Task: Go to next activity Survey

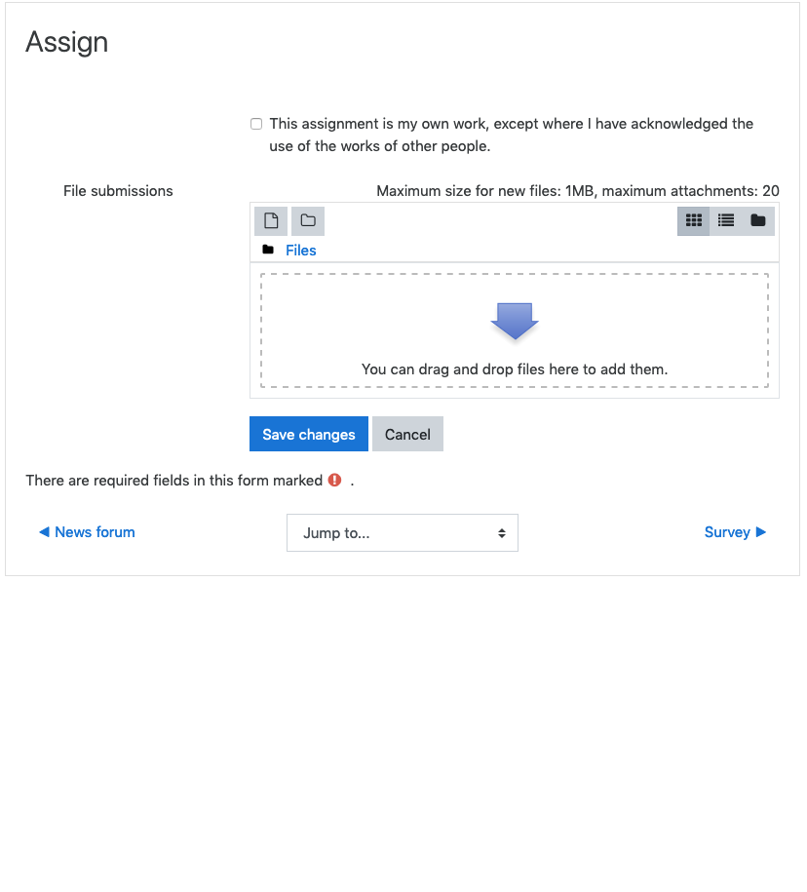Action: [x=735, y=532]
